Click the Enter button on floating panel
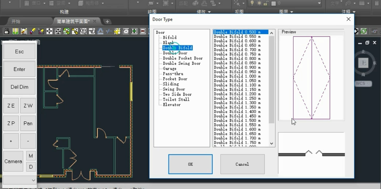381x189 pixels. tap(20, 69)
